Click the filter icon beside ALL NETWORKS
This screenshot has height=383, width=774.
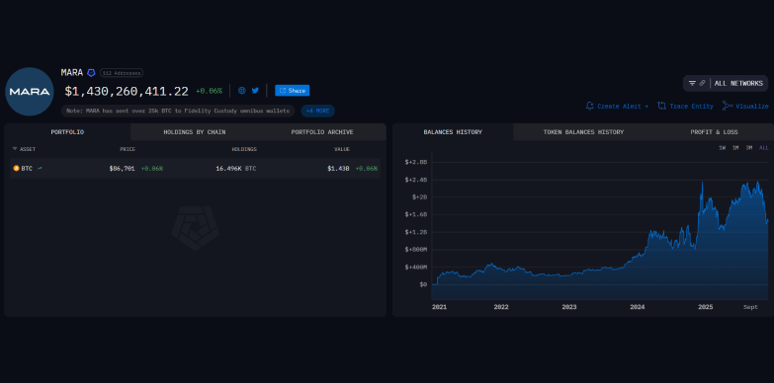(693, 83)
